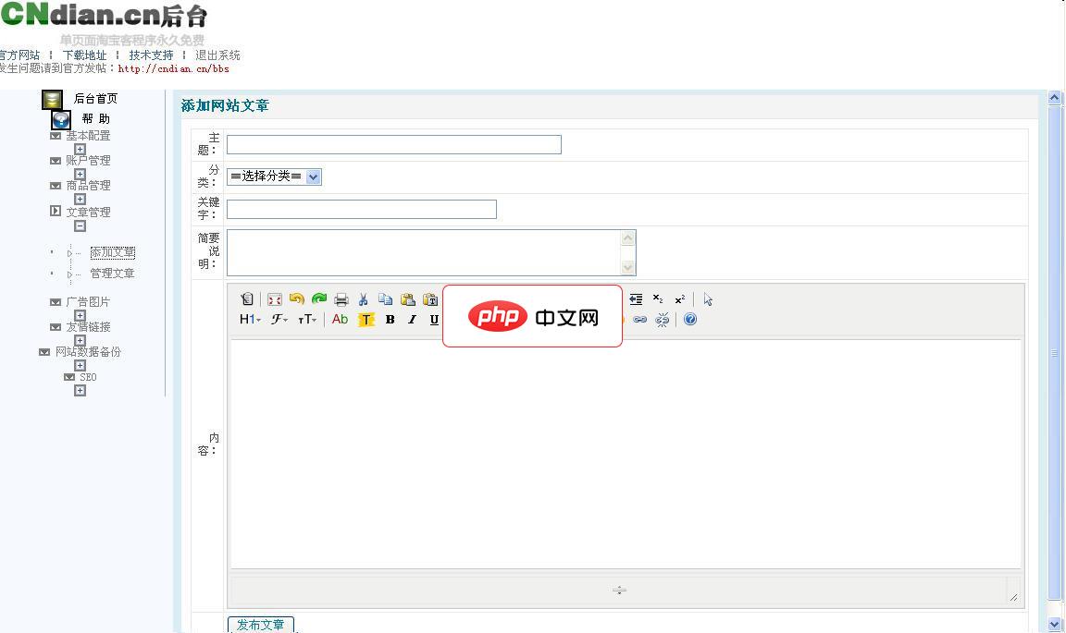This screenshot has width=1066, height=633.
Task: Click the 发布文章 publish button
Action: [x=260, y=625]
